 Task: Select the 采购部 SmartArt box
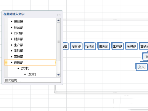click(131, 46)
